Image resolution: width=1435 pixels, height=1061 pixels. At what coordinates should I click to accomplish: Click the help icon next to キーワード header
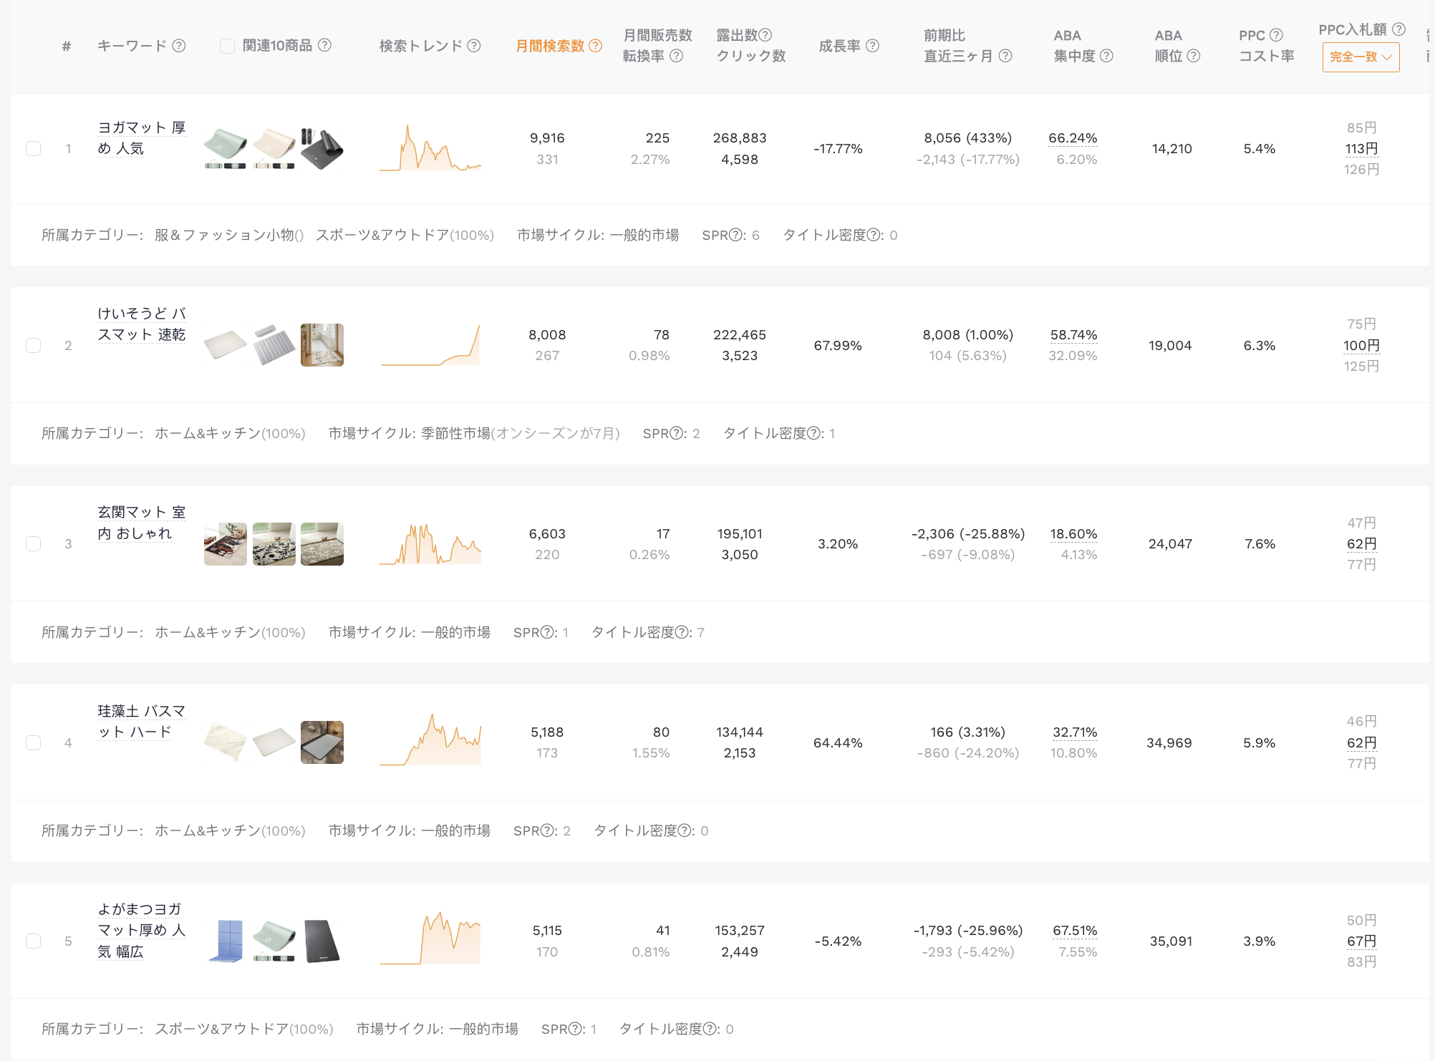click(179, 46)
